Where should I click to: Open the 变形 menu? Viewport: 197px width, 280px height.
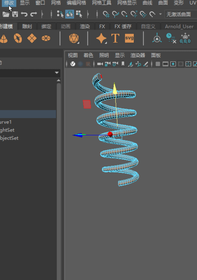tap(179, 3)
